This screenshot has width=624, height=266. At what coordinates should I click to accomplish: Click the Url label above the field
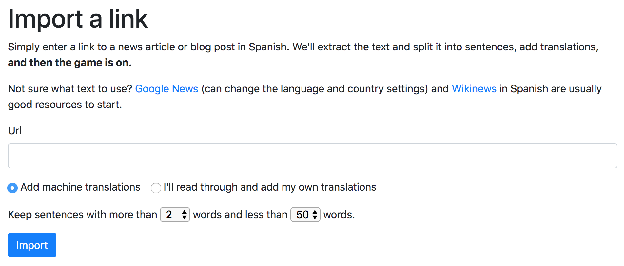(15, 131)
